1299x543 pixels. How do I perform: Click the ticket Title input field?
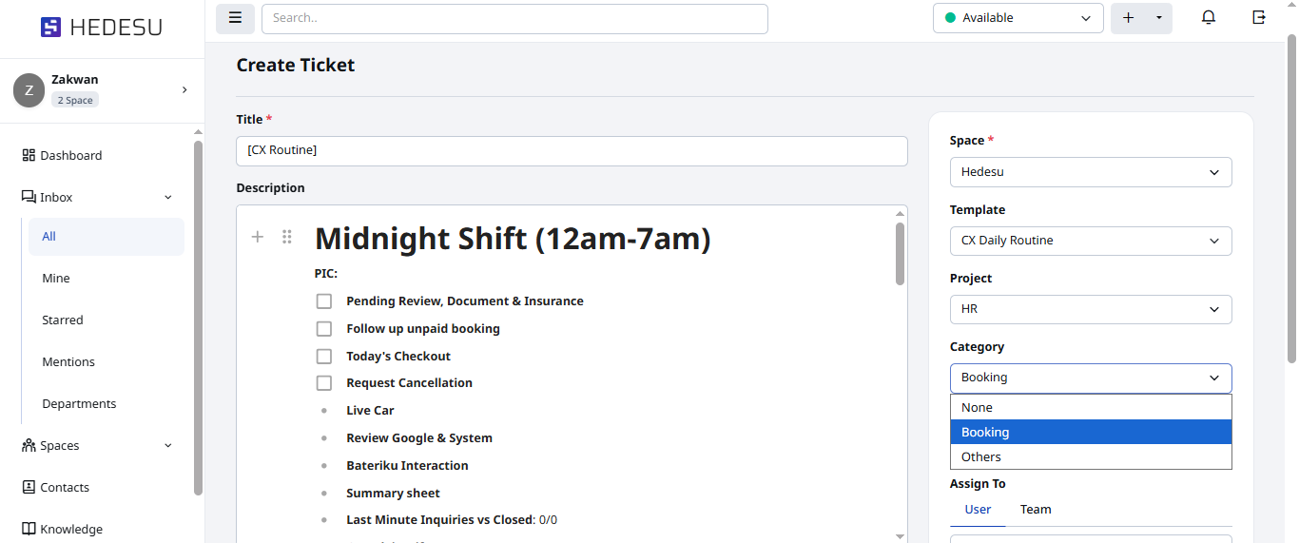coord(572,150)
